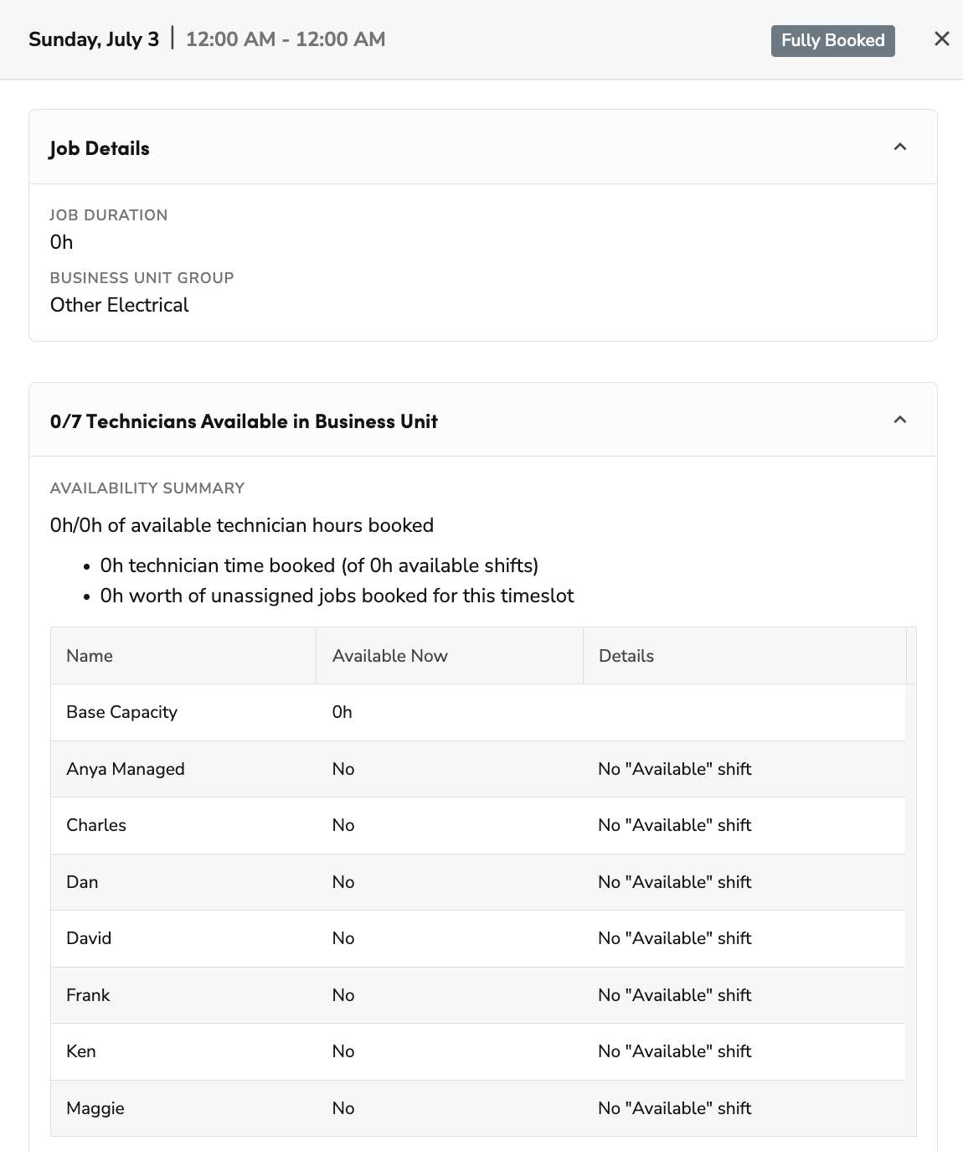Click the Name column header

point(90,656)
